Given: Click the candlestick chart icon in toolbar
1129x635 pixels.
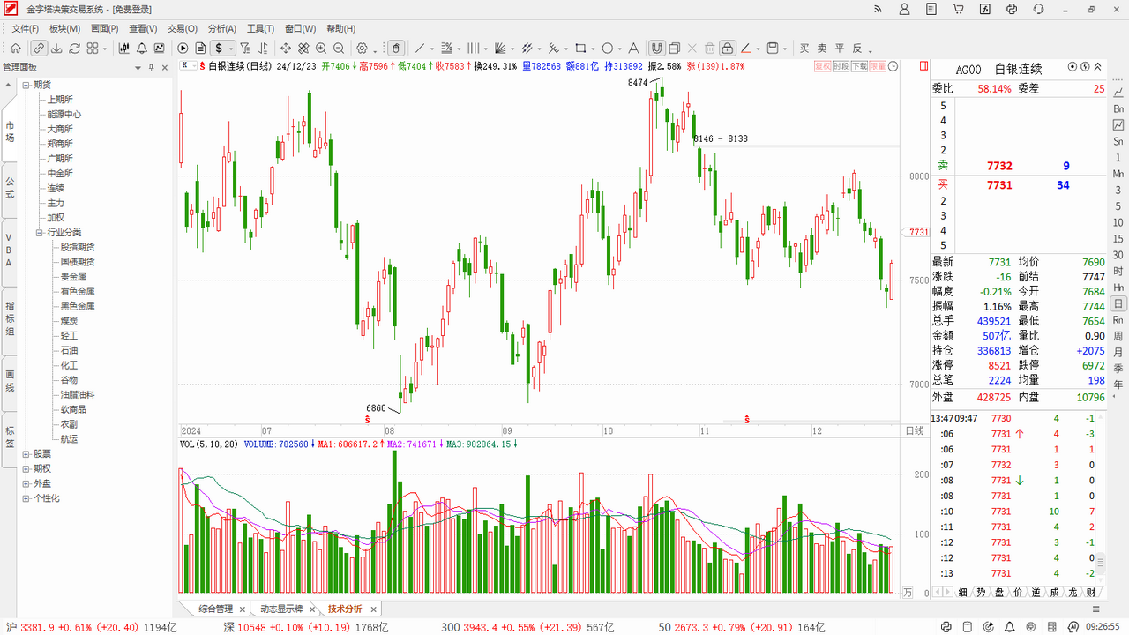Looking at the screenshot, I should coord(124,49).
